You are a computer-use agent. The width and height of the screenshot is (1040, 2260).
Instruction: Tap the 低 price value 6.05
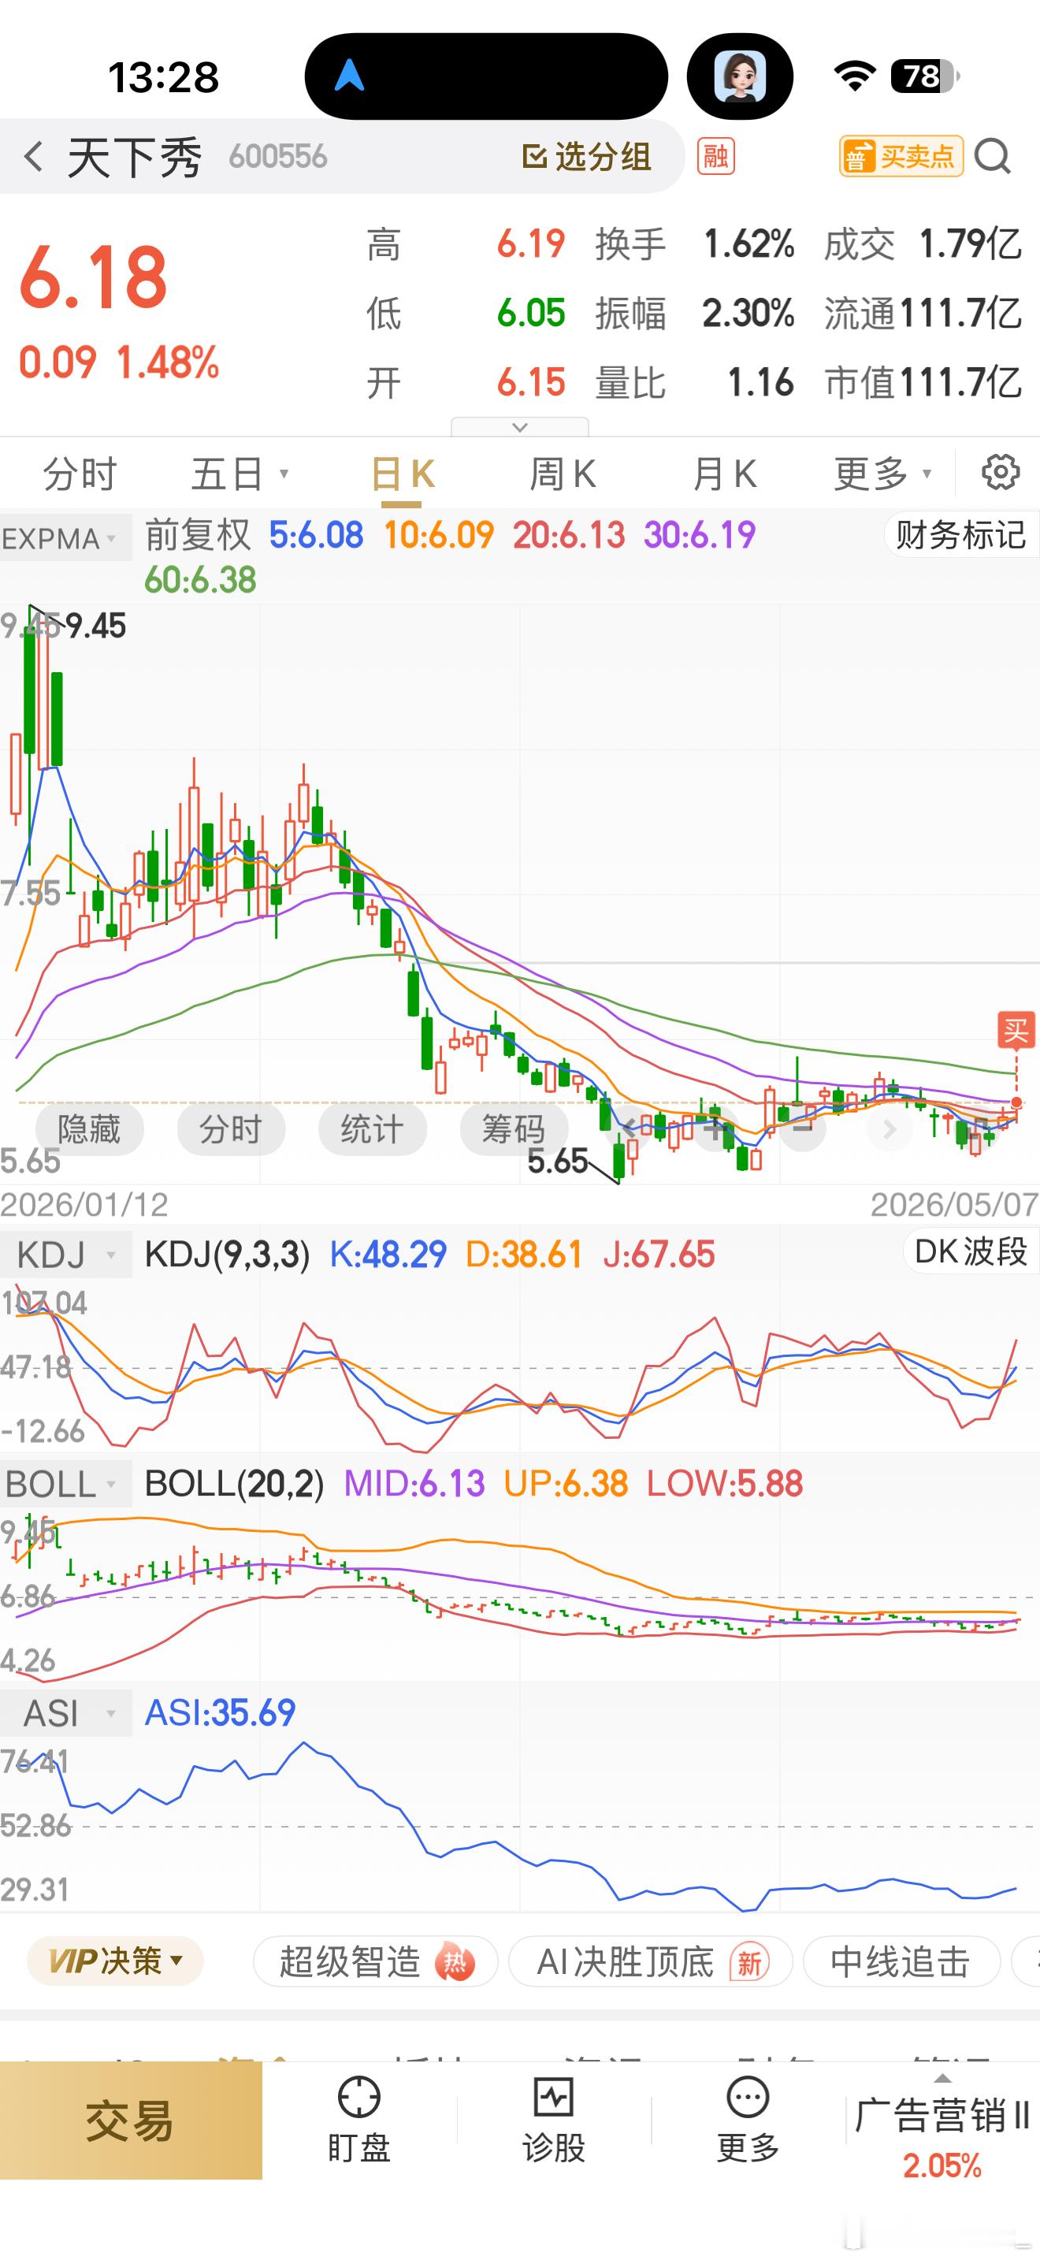[x=530, y=313]
